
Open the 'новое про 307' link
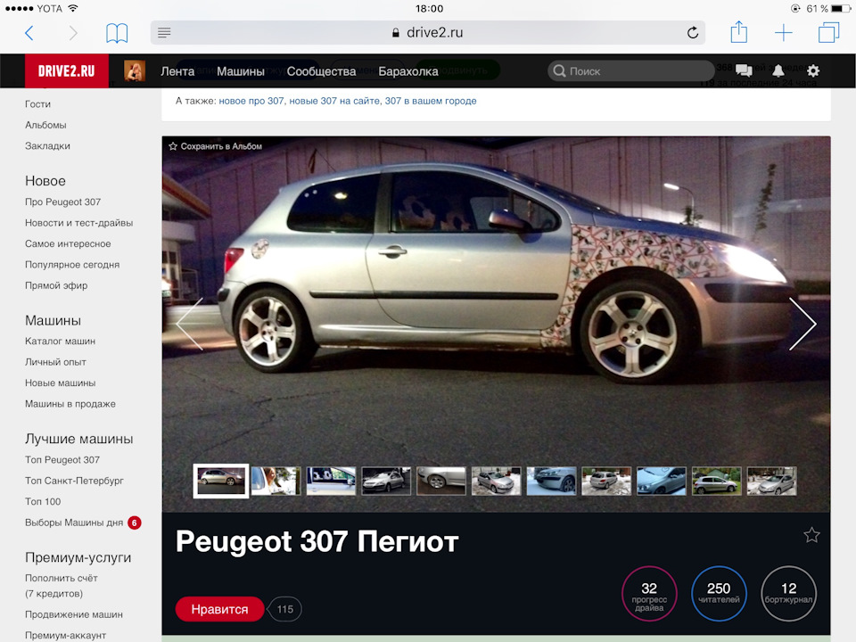251,101
